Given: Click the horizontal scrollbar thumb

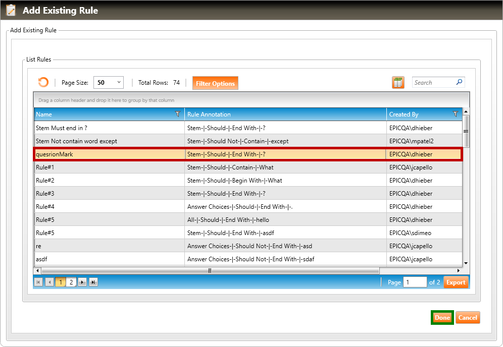Looking at the screenshot, I should click(210, 271).
